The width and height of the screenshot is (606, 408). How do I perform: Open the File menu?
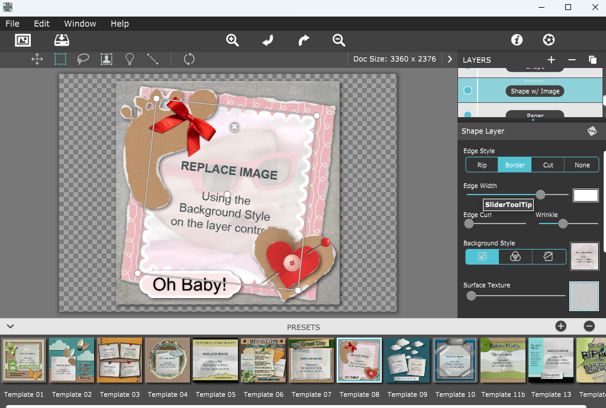(12, 24)
